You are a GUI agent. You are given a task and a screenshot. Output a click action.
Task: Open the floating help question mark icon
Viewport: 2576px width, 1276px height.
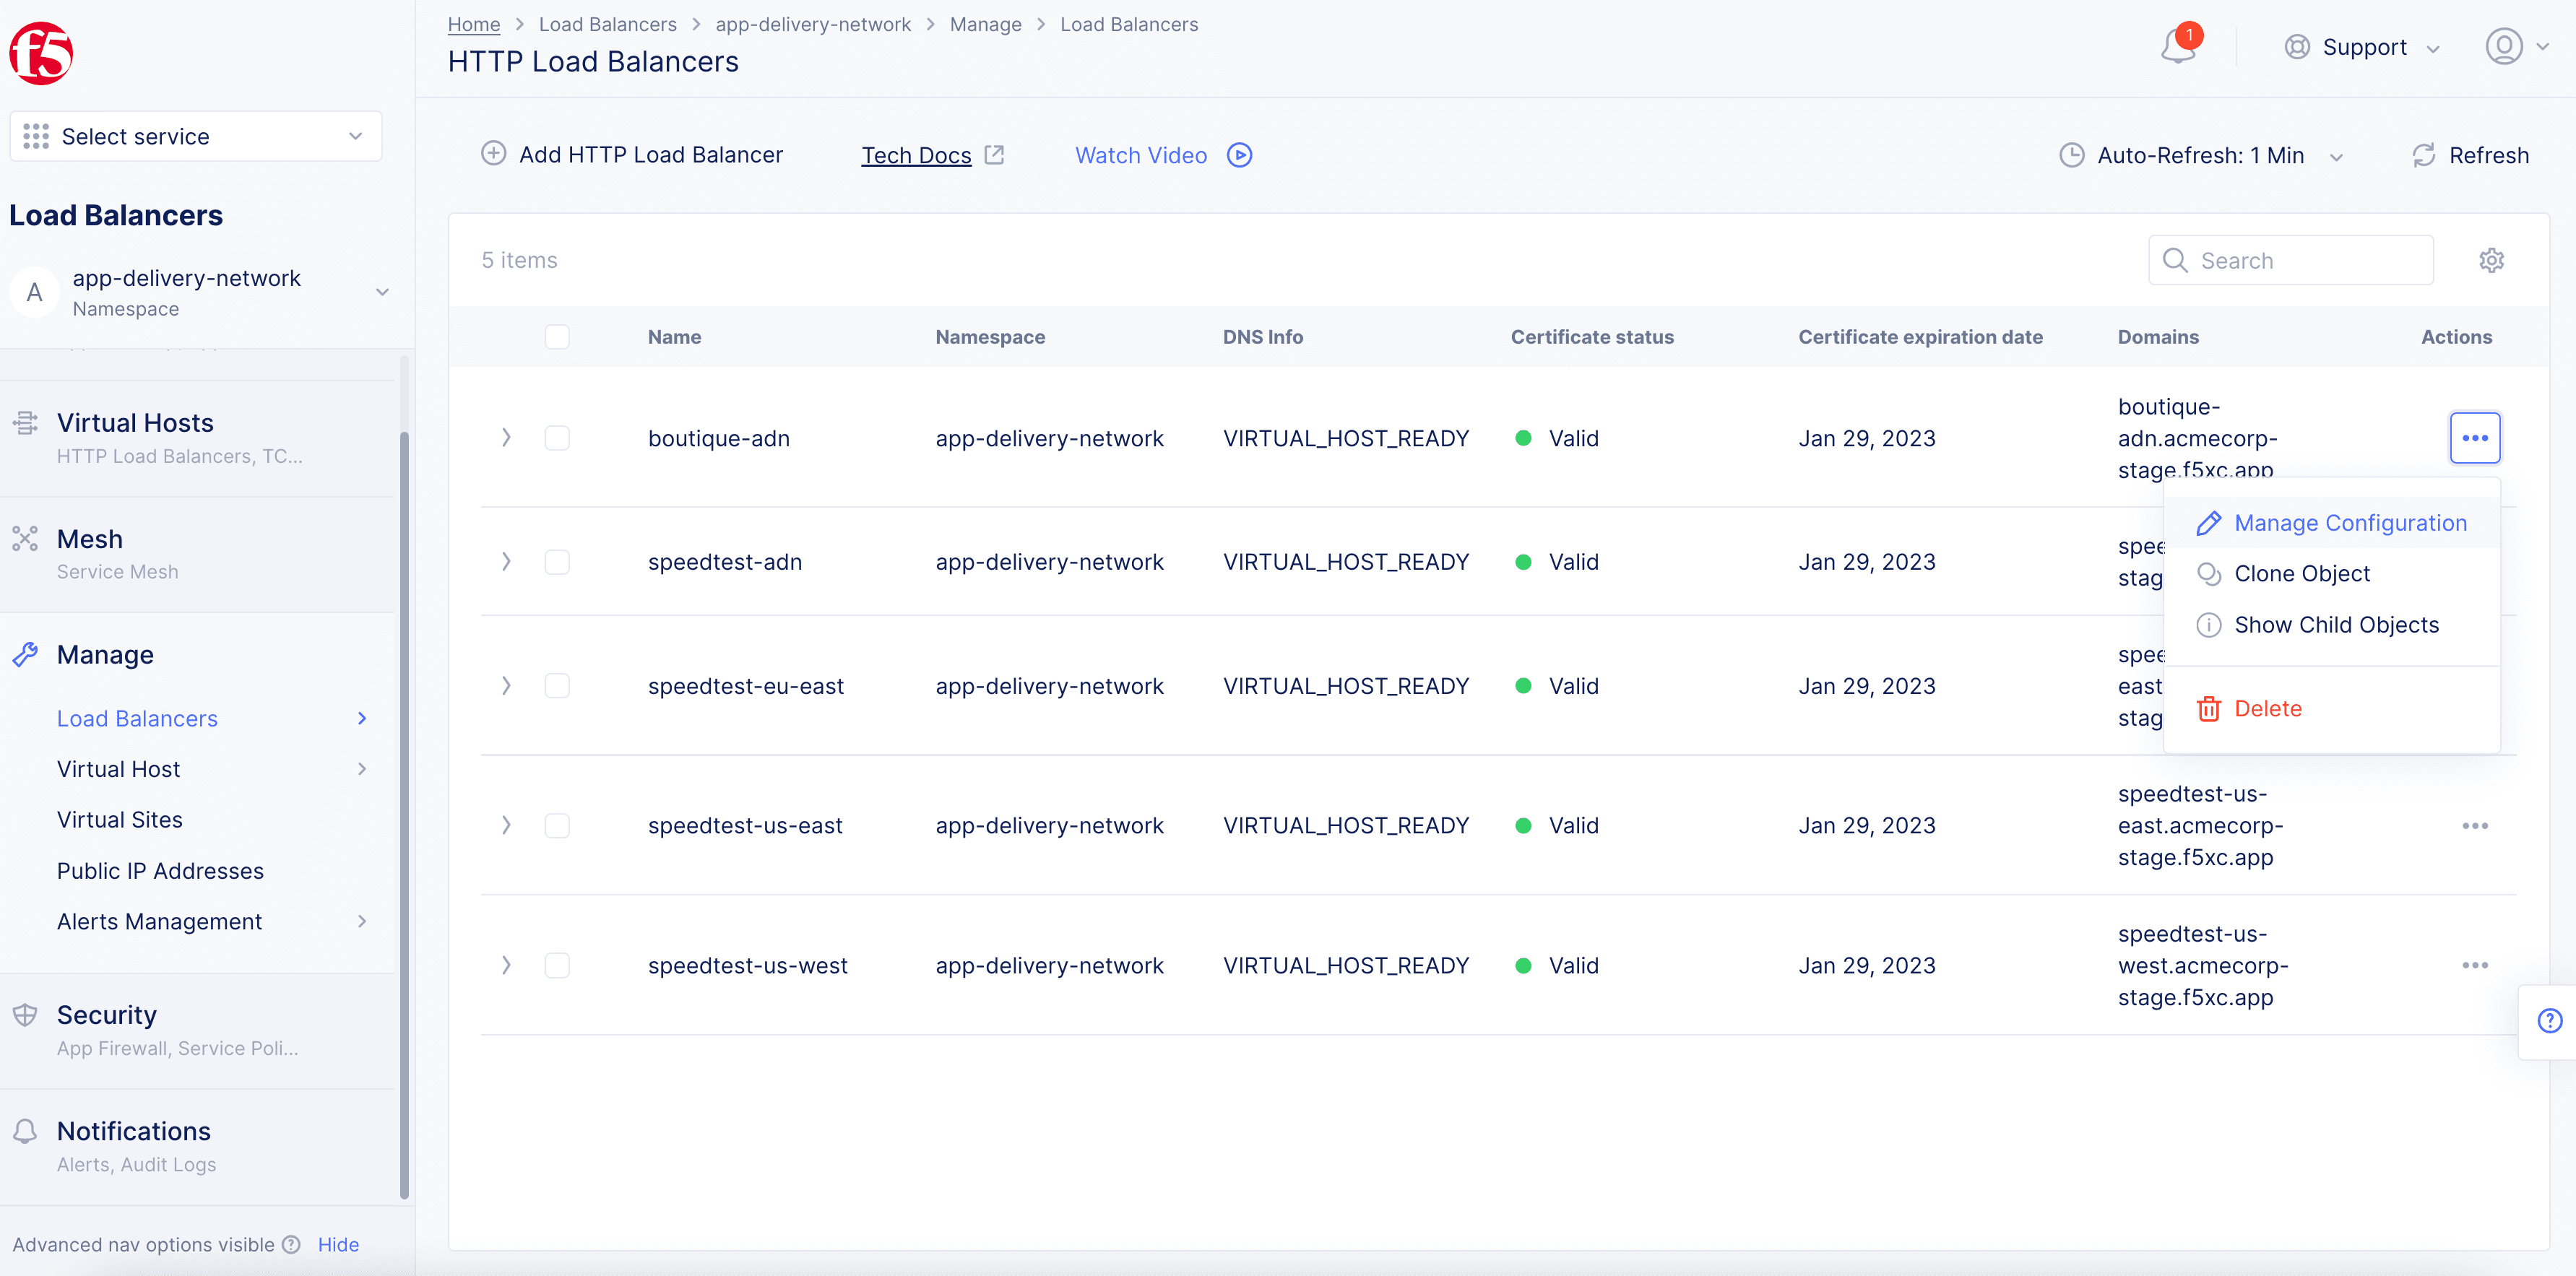point(2550,1021)
